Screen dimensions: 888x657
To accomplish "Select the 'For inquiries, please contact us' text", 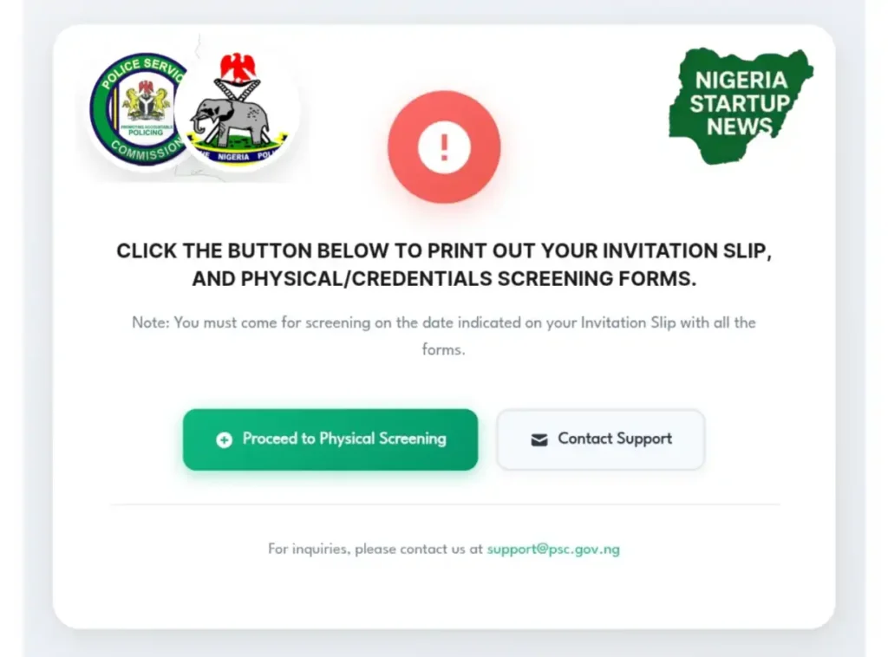I will tap(367, 549).
